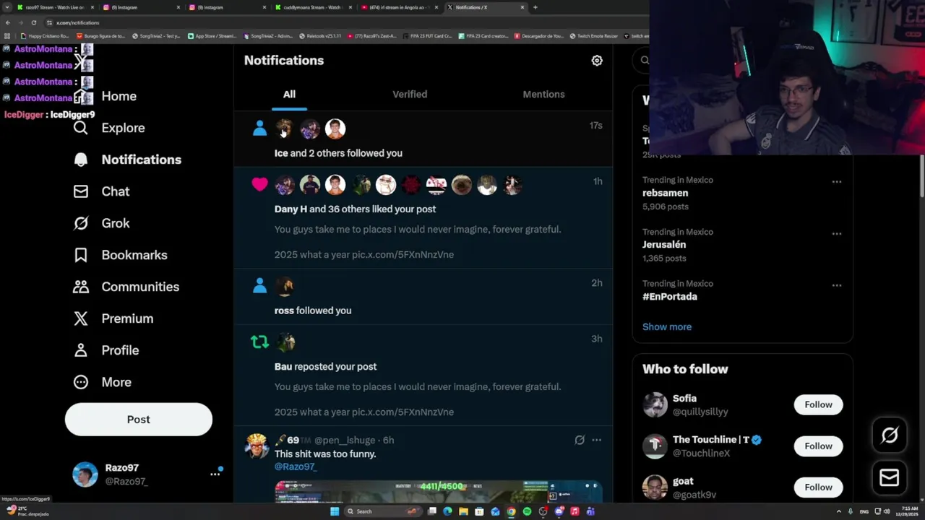This screenshot has height=520, width=925.
Task: Click the Post button
Action: coord(139,420)
